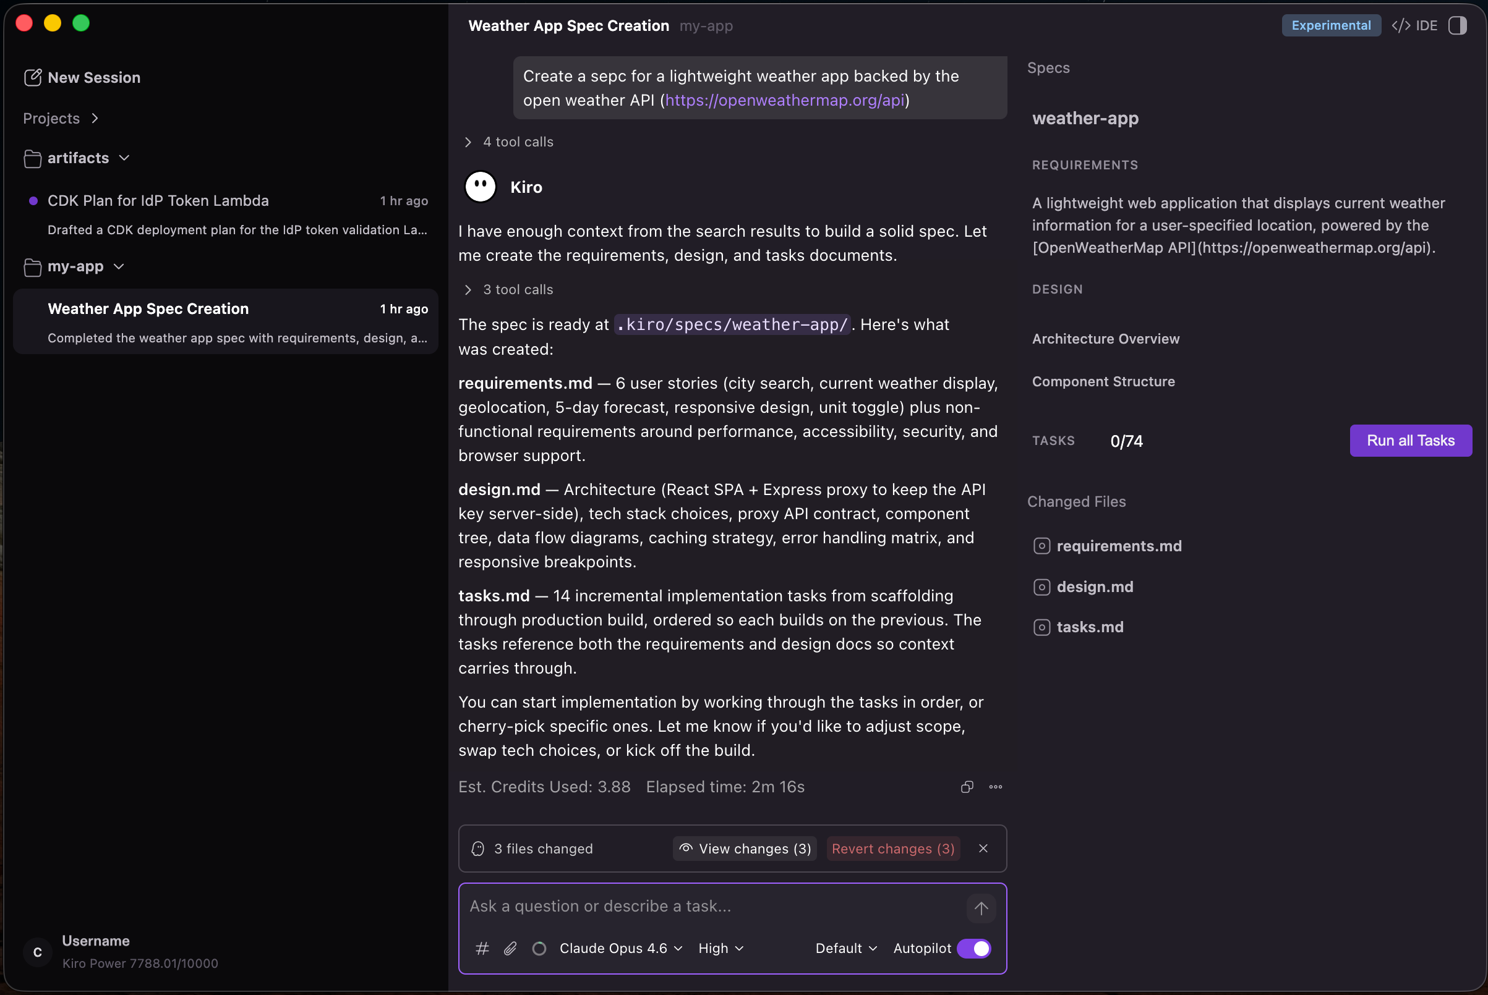Click the Run all Tasks button
The width and height of the screenshot is (1488, 995).
pyautogui.click(x=1411, y=441)
